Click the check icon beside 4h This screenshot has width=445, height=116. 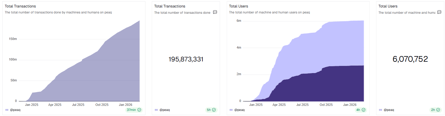point(363,110)
